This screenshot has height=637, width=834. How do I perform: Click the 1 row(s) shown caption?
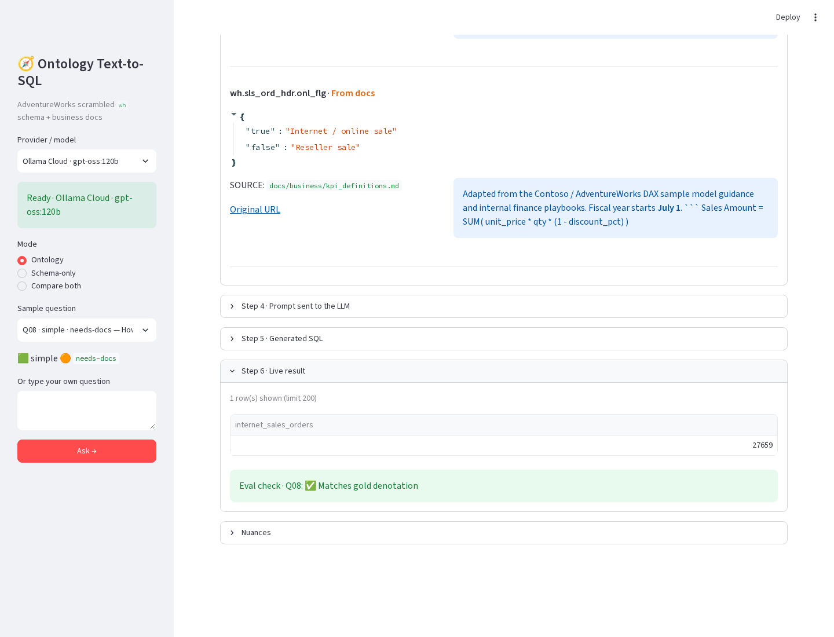click(x=273, y=398)
